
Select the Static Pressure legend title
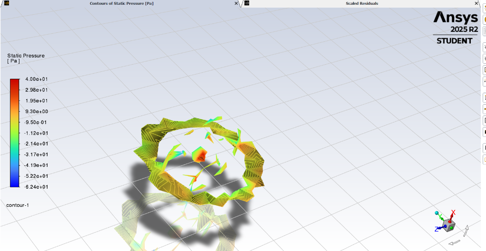[x=26, y=56]
